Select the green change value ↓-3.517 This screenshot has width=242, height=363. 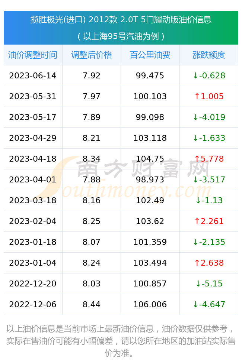point(209,180)
